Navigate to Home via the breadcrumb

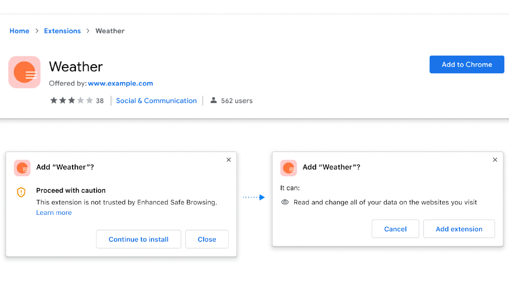(x=19, y=31)
